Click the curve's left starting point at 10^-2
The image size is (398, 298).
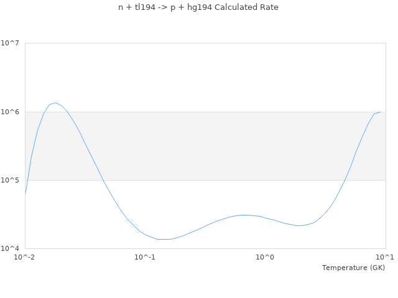tap(25, 194)
